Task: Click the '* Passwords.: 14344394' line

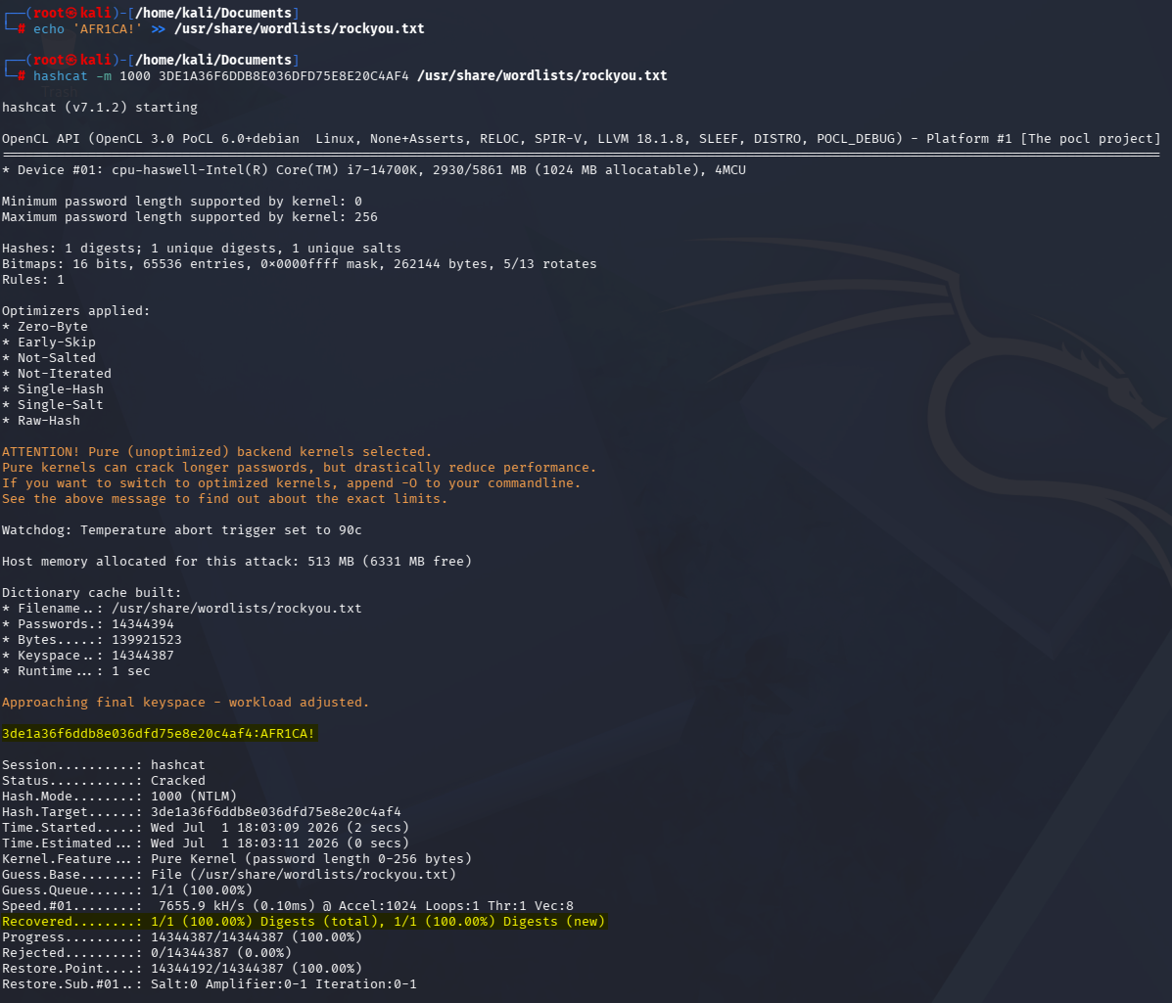Action: point(87,625)
